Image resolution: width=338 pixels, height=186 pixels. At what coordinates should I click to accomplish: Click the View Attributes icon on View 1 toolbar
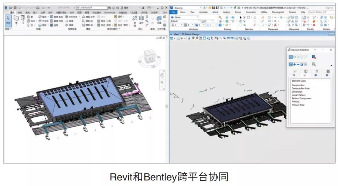click(x=172, y=38)
